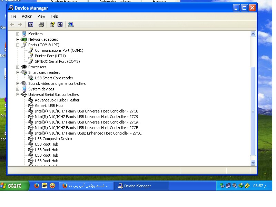Click the volume tray icon
The width and height of the screenshot is (276, 207).
click(x=235, y=186)
